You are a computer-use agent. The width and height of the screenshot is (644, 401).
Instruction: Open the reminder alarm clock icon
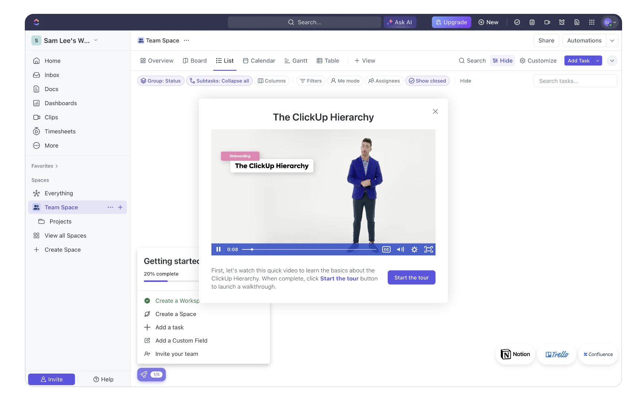pos(562,22)
